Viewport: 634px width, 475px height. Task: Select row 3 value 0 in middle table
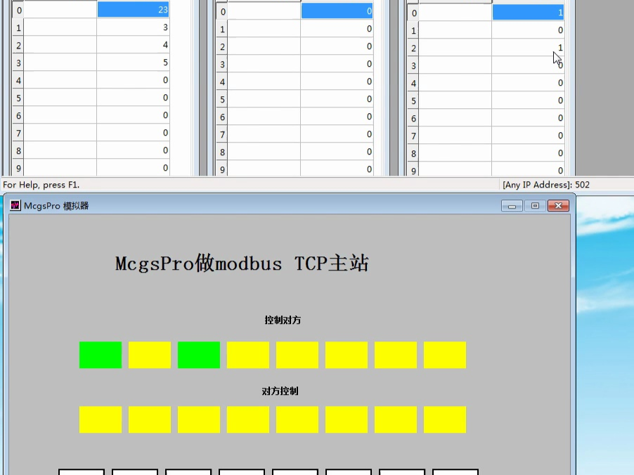click(337, 64)
